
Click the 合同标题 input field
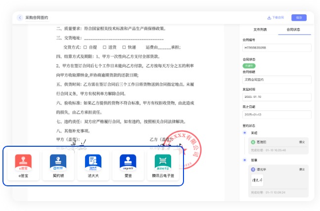pos(277,80)
